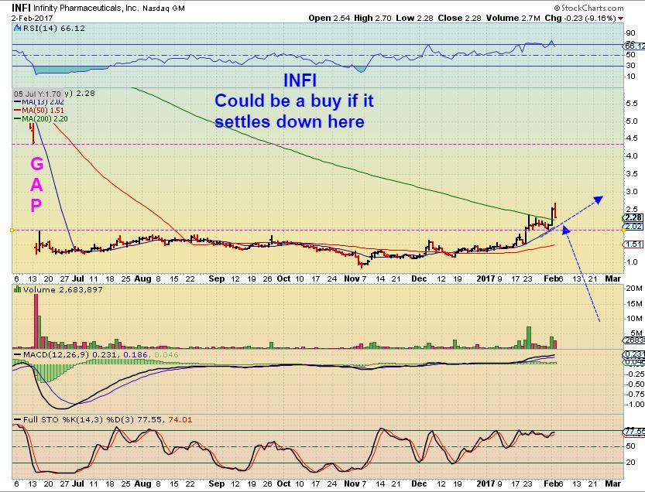Click the 74.01 red %D value
The image size is (645, 492).
pyautogui.click(x=180, y=419)
